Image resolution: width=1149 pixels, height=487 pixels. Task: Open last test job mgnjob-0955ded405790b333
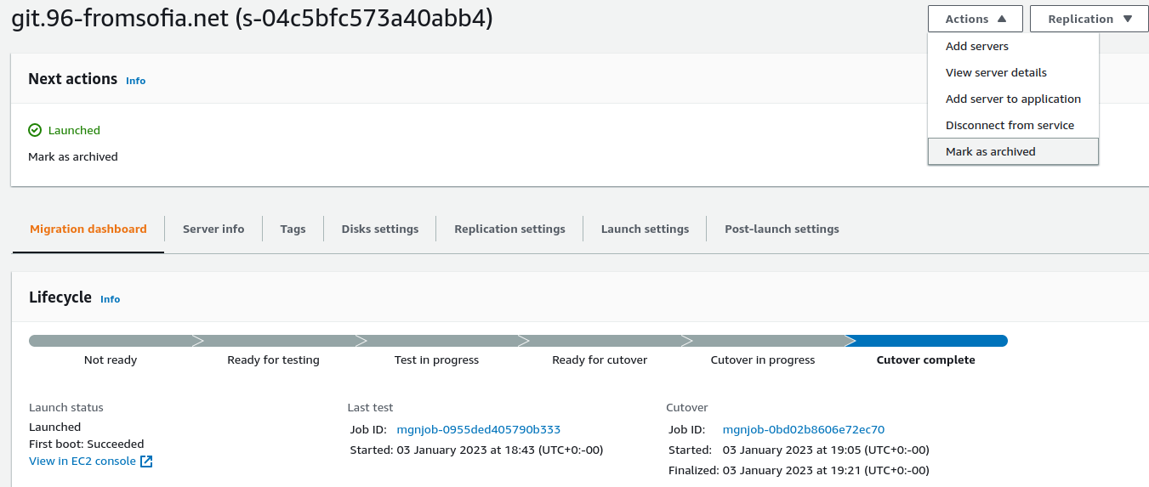click(478, 429)
